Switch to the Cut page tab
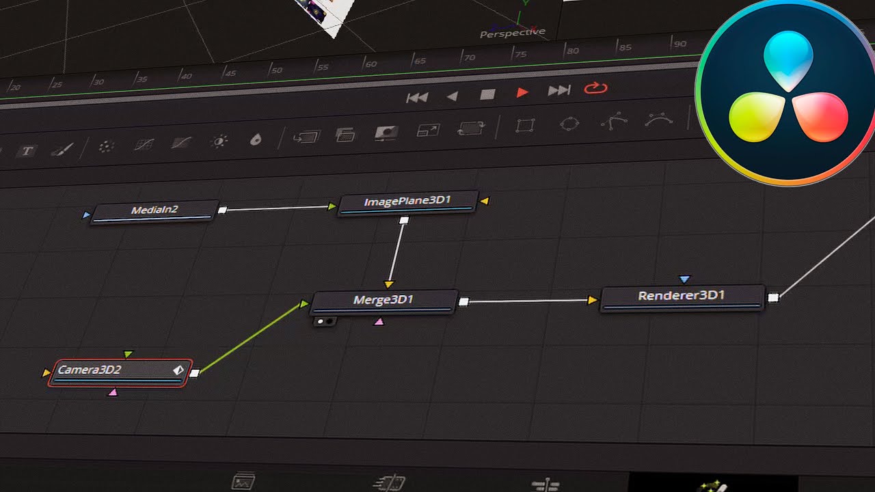The height and width of the screenshot is (492, 875). 390,483
